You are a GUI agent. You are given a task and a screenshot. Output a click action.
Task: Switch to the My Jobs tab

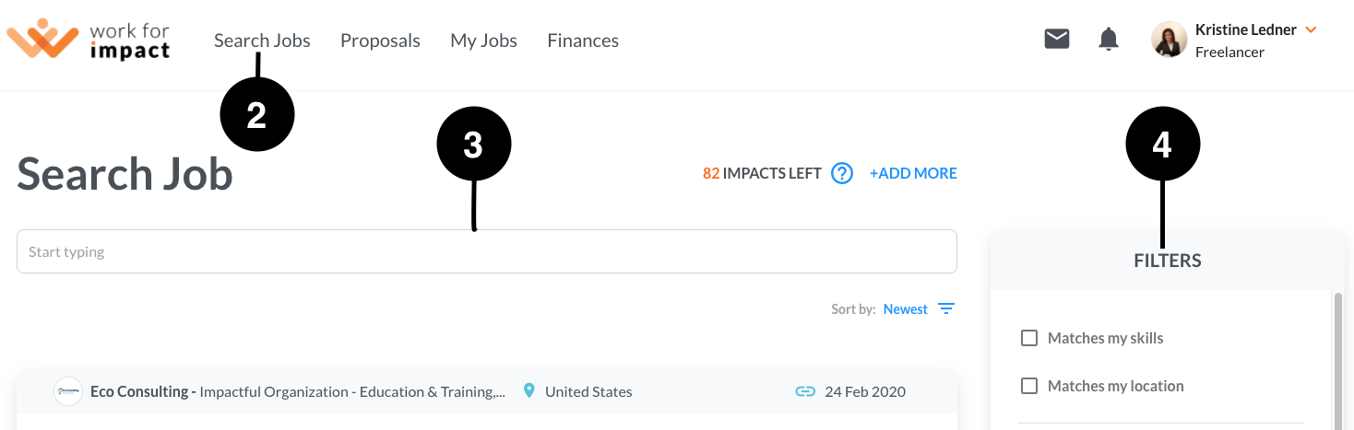tap(483, 41)
